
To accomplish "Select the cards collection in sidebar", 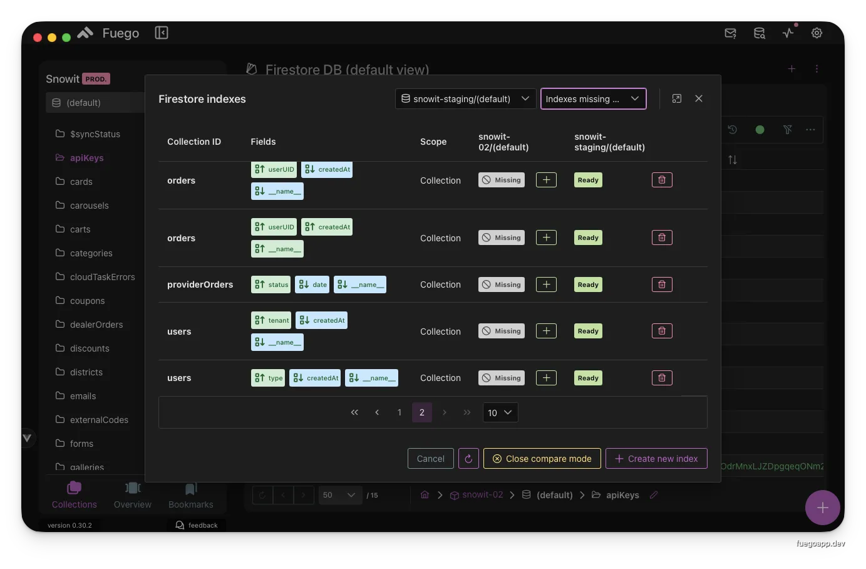I will [x=81, y=182].
